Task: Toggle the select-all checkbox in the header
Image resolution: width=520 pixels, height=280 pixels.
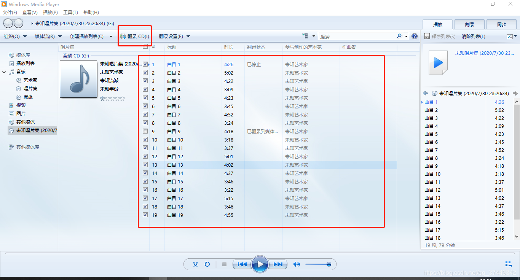Action: (x=145, y=46)
